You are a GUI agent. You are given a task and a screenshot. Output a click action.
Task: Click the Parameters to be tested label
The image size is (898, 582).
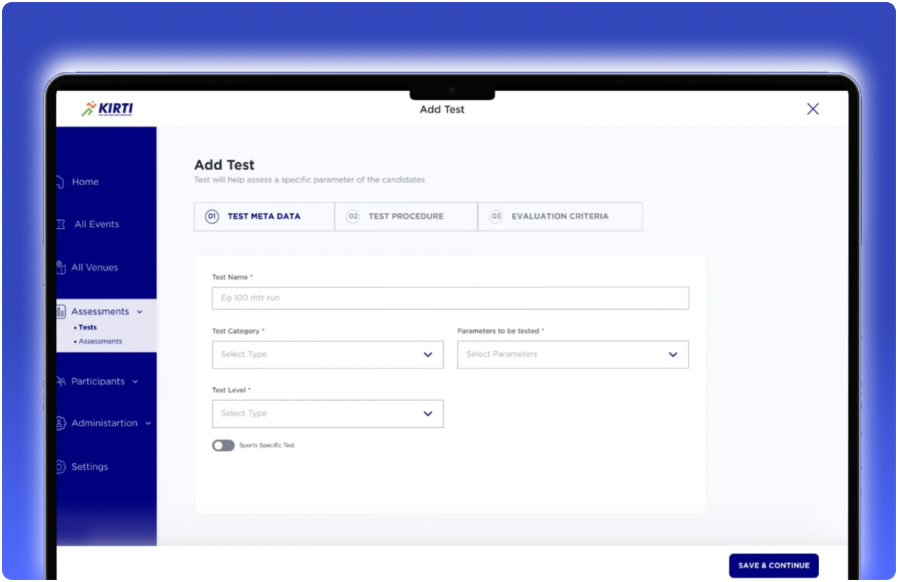coord(500,331)
